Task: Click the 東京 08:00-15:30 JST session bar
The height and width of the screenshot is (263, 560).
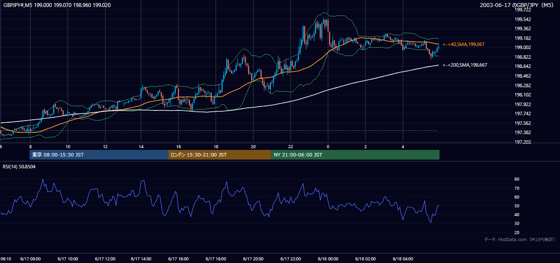Action: point(99,155)
